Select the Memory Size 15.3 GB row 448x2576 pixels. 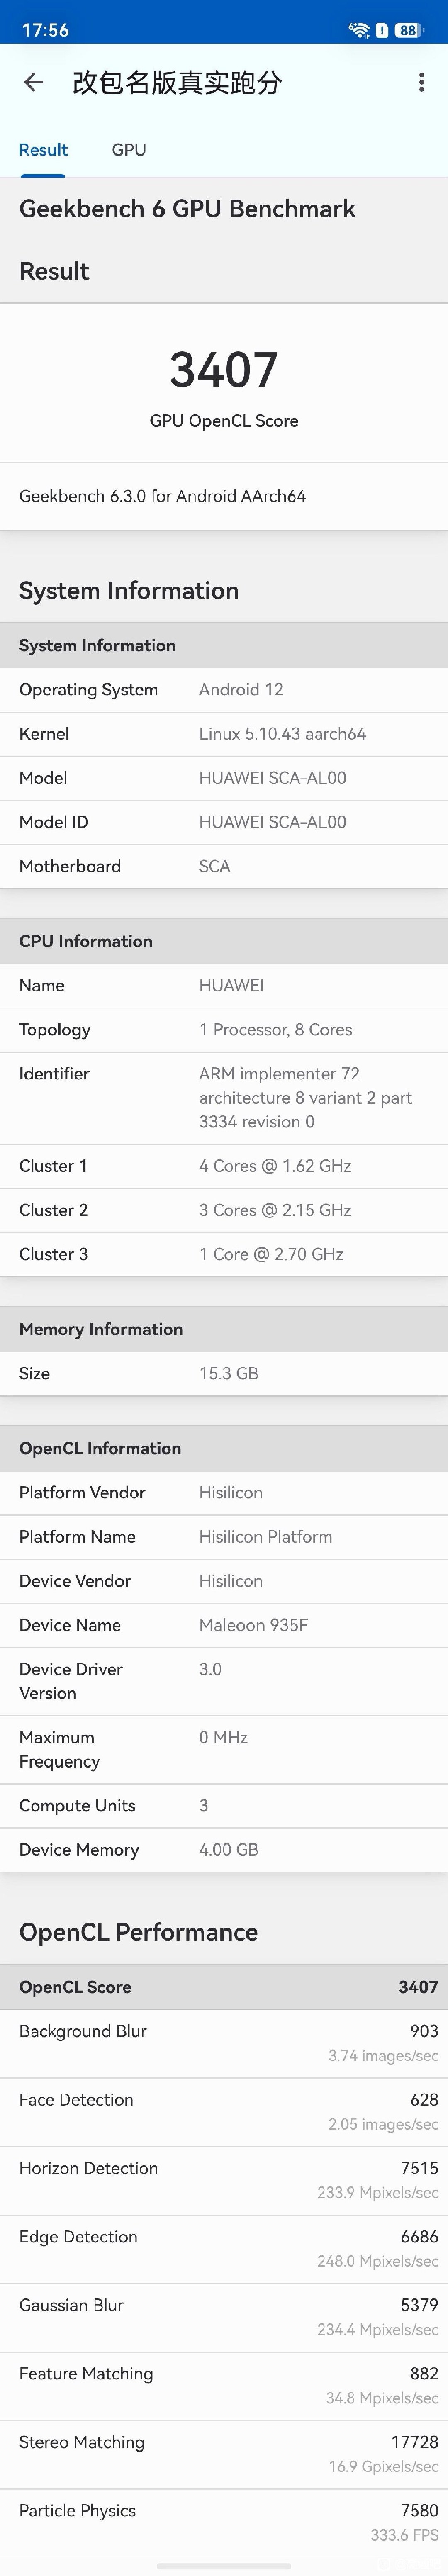[x=224, y=1374]
